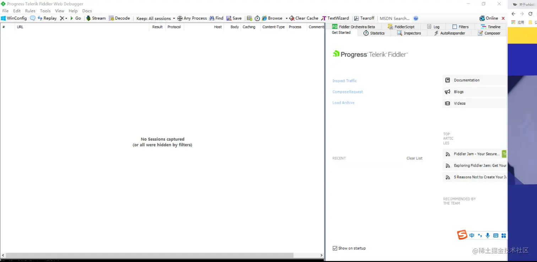Sort sessions by Result column header

[x=157, y=27]
